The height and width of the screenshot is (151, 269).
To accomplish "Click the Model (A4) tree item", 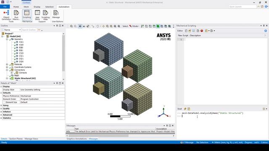I will coord(15,36).
